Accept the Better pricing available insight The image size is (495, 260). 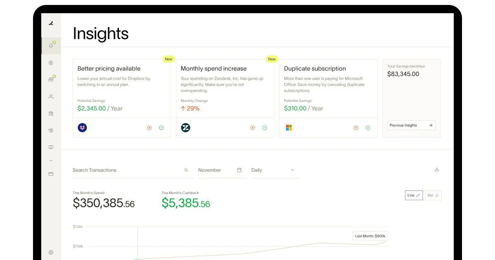[161, 128]
